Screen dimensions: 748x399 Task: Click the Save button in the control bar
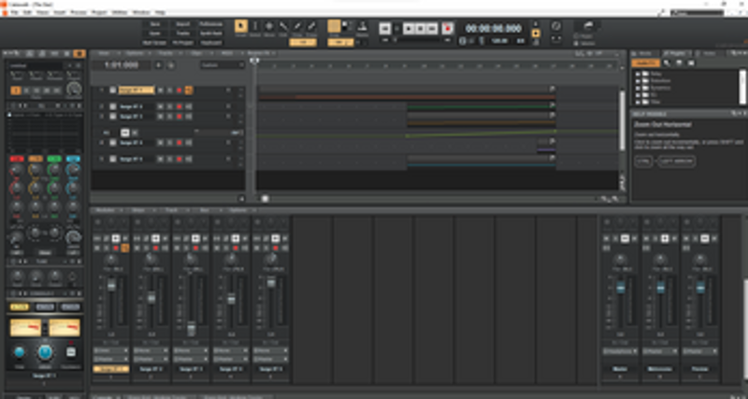tap(154, 24)
